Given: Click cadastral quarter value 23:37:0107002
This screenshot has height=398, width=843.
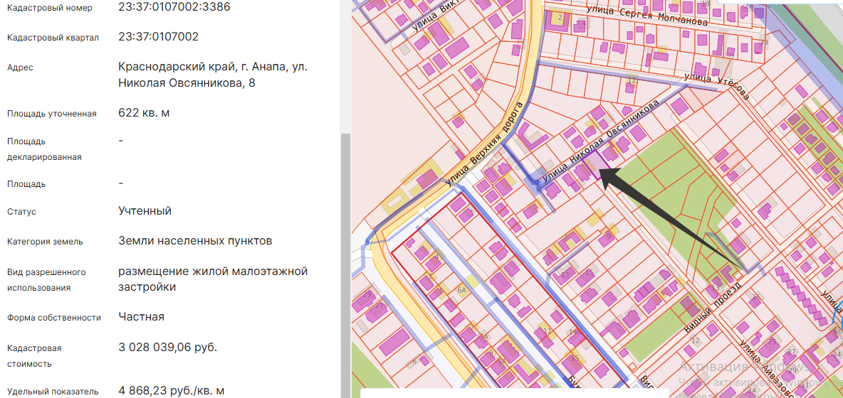Looking at the screenshot, I should click(x=168, y=37).
